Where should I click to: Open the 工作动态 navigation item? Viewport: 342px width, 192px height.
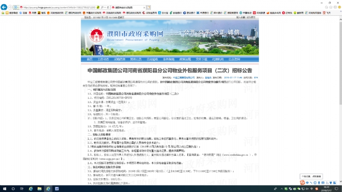tap(103, 59)
